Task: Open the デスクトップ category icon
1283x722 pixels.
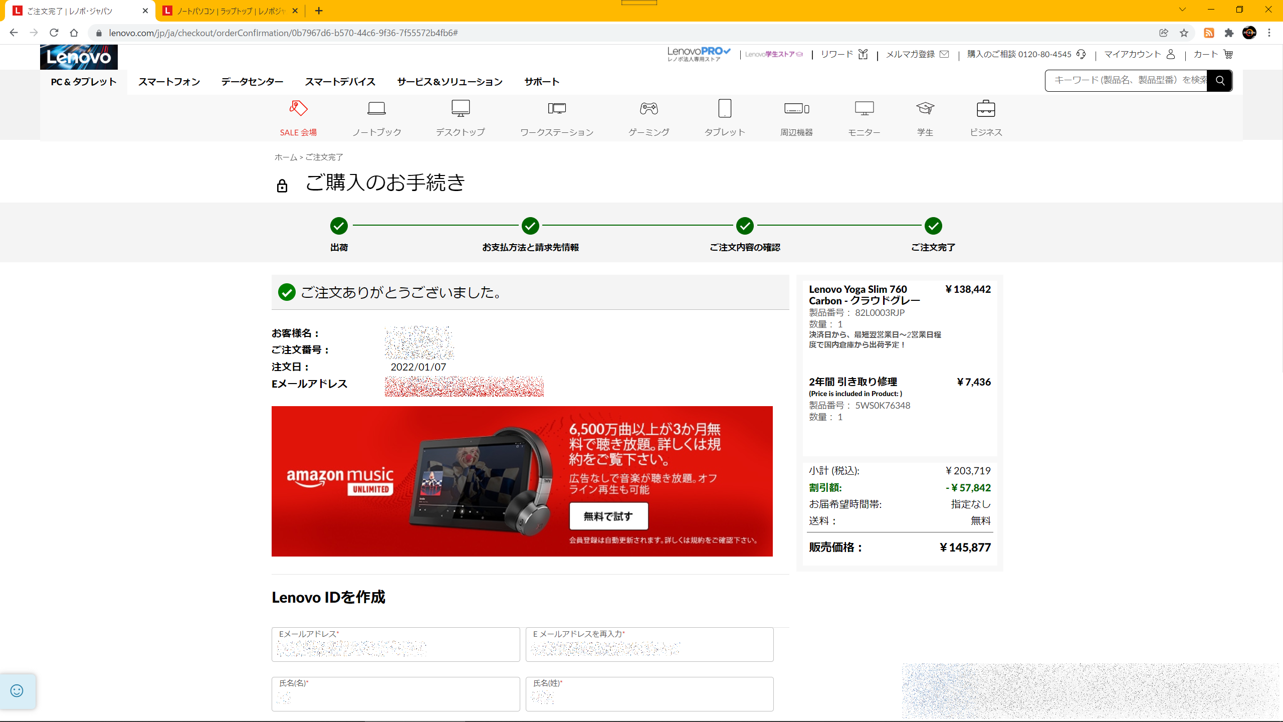Action: [460, 108]
